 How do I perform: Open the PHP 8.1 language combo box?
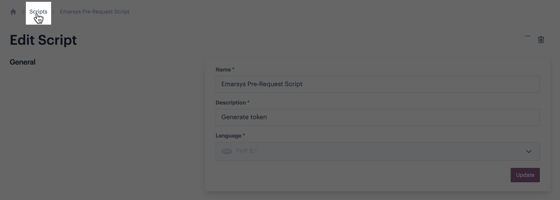(377, 151)
